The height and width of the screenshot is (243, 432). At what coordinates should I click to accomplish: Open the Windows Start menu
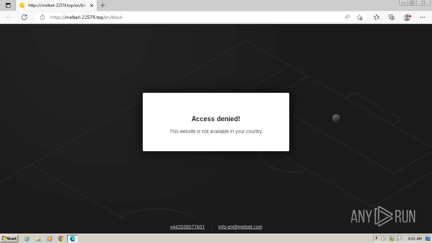point(9,238)
